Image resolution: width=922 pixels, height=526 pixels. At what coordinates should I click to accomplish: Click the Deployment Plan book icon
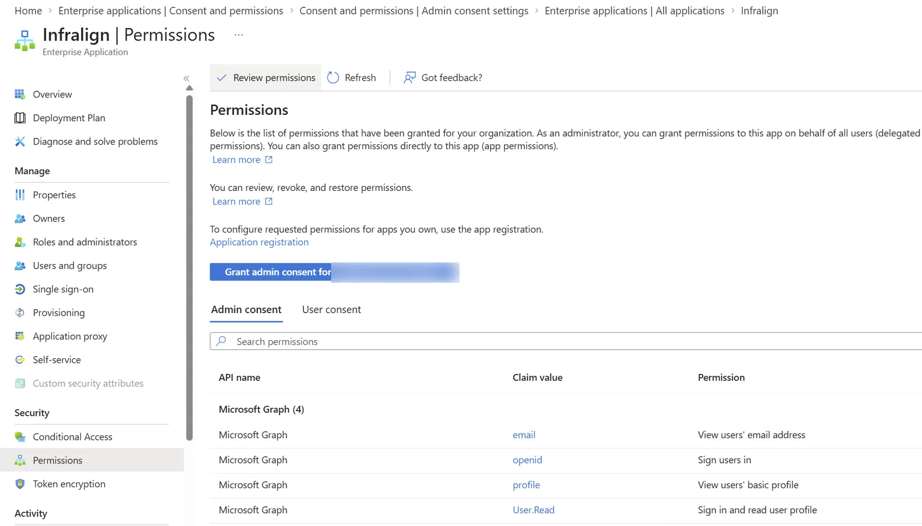[20, 118]
